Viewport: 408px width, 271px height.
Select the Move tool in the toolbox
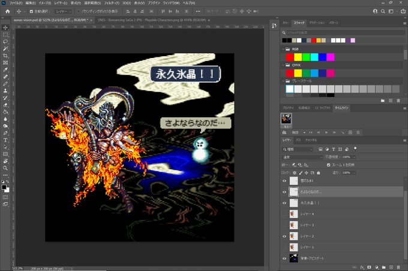pos(5,28)
